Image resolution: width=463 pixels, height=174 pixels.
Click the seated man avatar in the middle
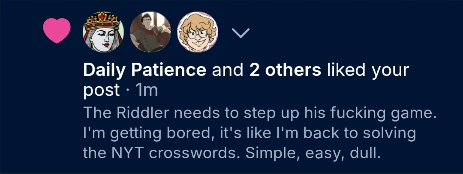point(150,31)
